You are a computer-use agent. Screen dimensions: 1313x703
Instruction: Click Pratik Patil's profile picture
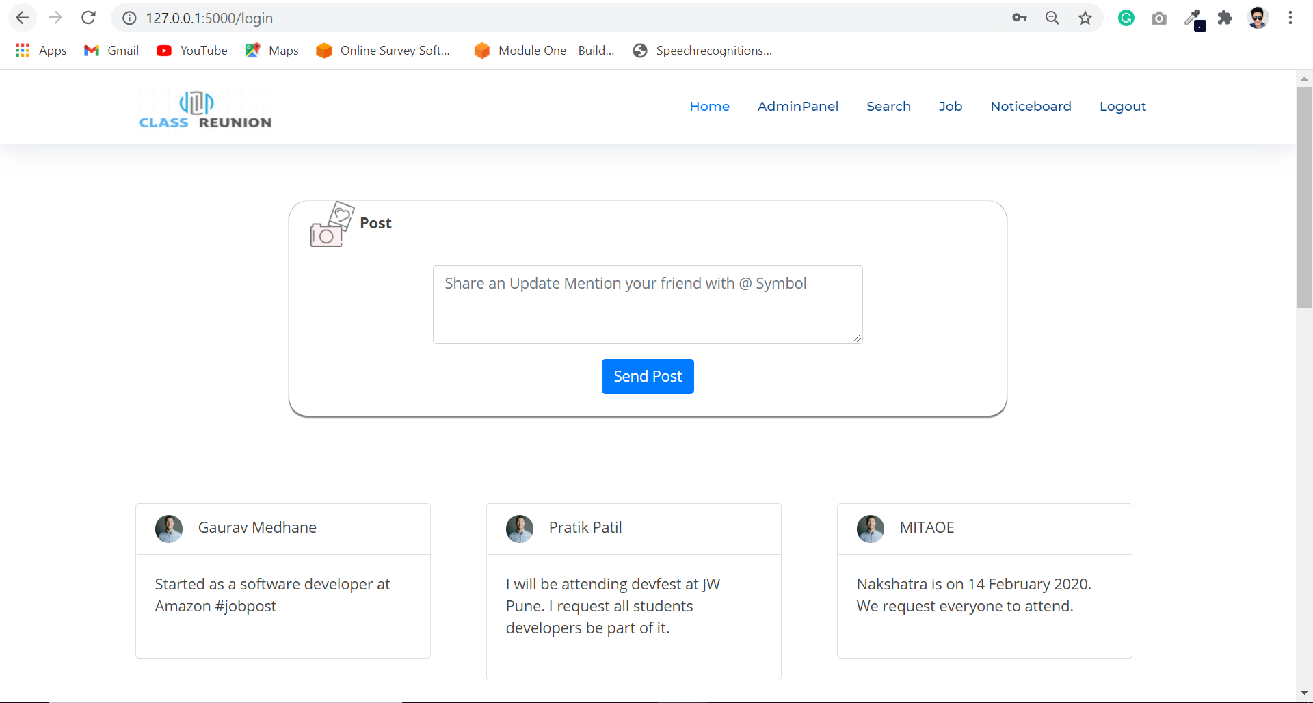[520, 529]
